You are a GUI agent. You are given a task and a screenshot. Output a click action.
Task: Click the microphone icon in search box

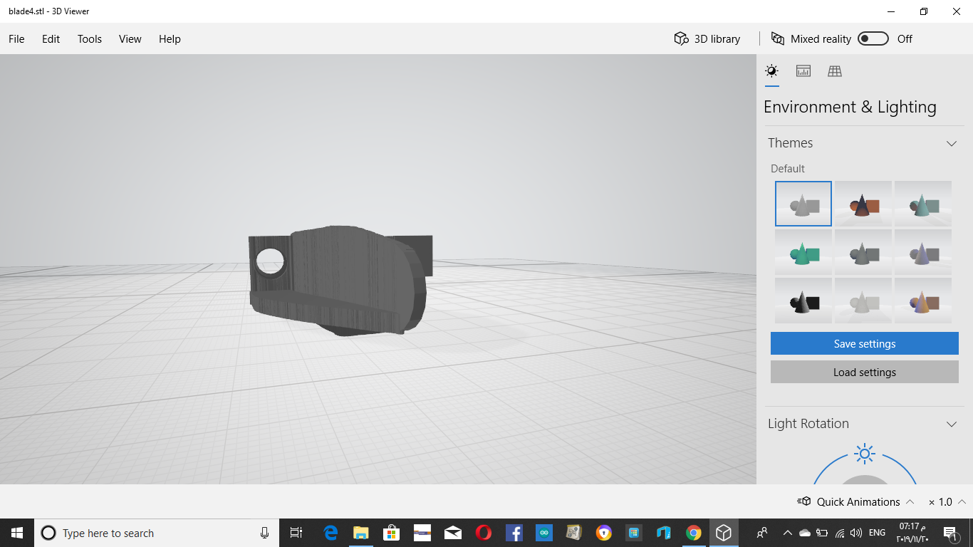click(x=264, y=533)
